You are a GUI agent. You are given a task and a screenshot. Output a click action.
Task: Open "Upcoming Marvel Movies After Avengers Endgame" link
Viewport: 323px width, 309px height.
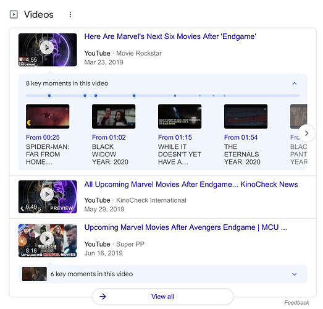(x=186, y=227)
